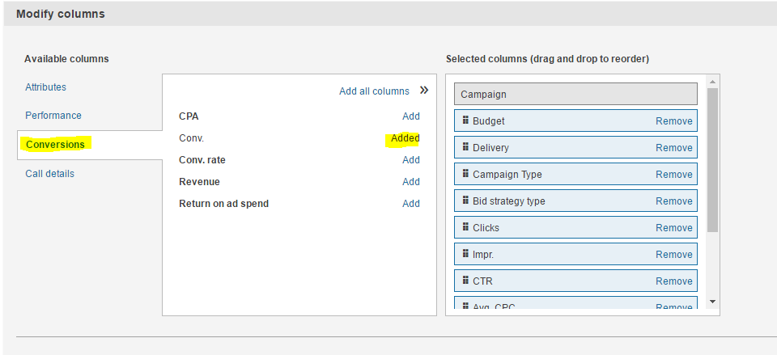This screenshot has height=355, width=777.
Task: Select the Conversions column category
Action: coord(56,145)
